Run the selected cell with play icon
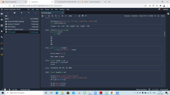The image size is (170, 95). click(59, 16)
